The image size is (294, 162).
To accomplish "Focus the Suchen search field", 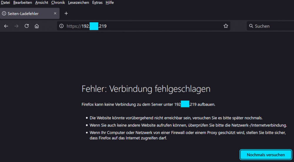I will [x=270, y=26].
